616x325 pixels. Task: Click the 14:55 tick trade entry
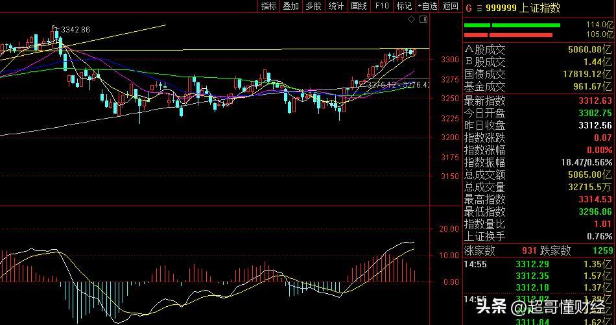538,264
